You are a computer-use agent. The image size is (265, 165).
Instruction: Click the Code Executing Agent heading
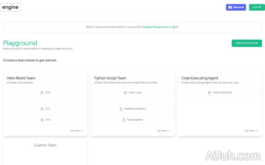pyautogui.click(x=200, y=78)
